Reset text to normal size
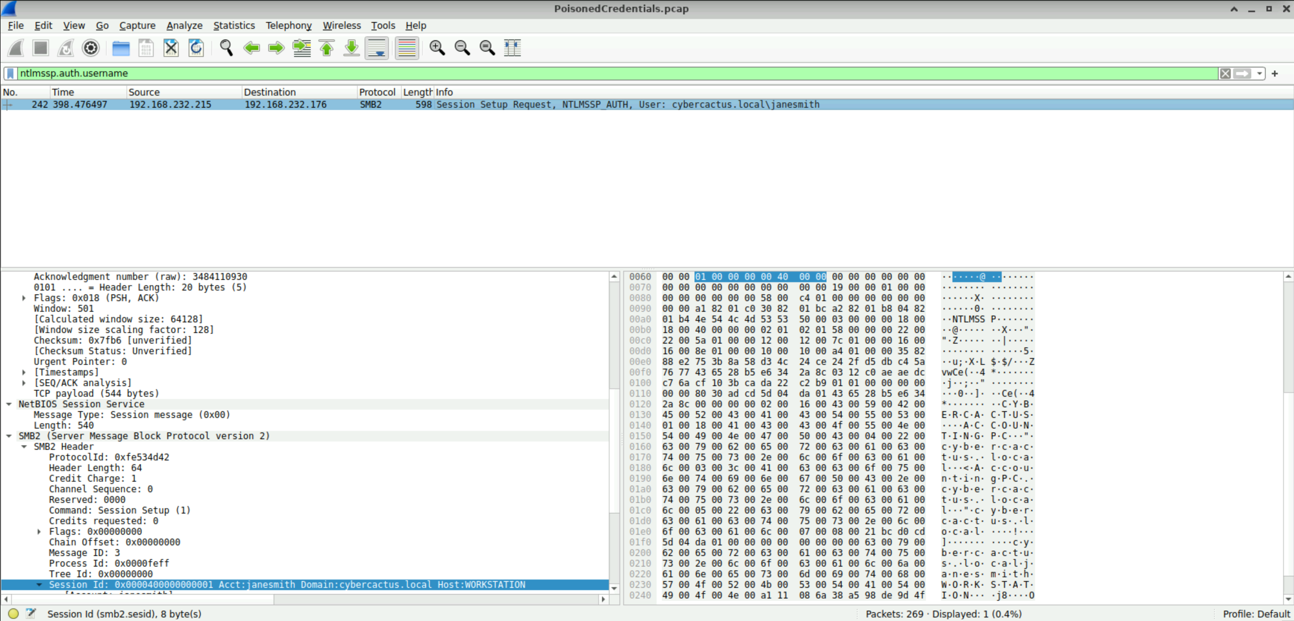Viewport: 1294px width, 621px height. [487, 48]
